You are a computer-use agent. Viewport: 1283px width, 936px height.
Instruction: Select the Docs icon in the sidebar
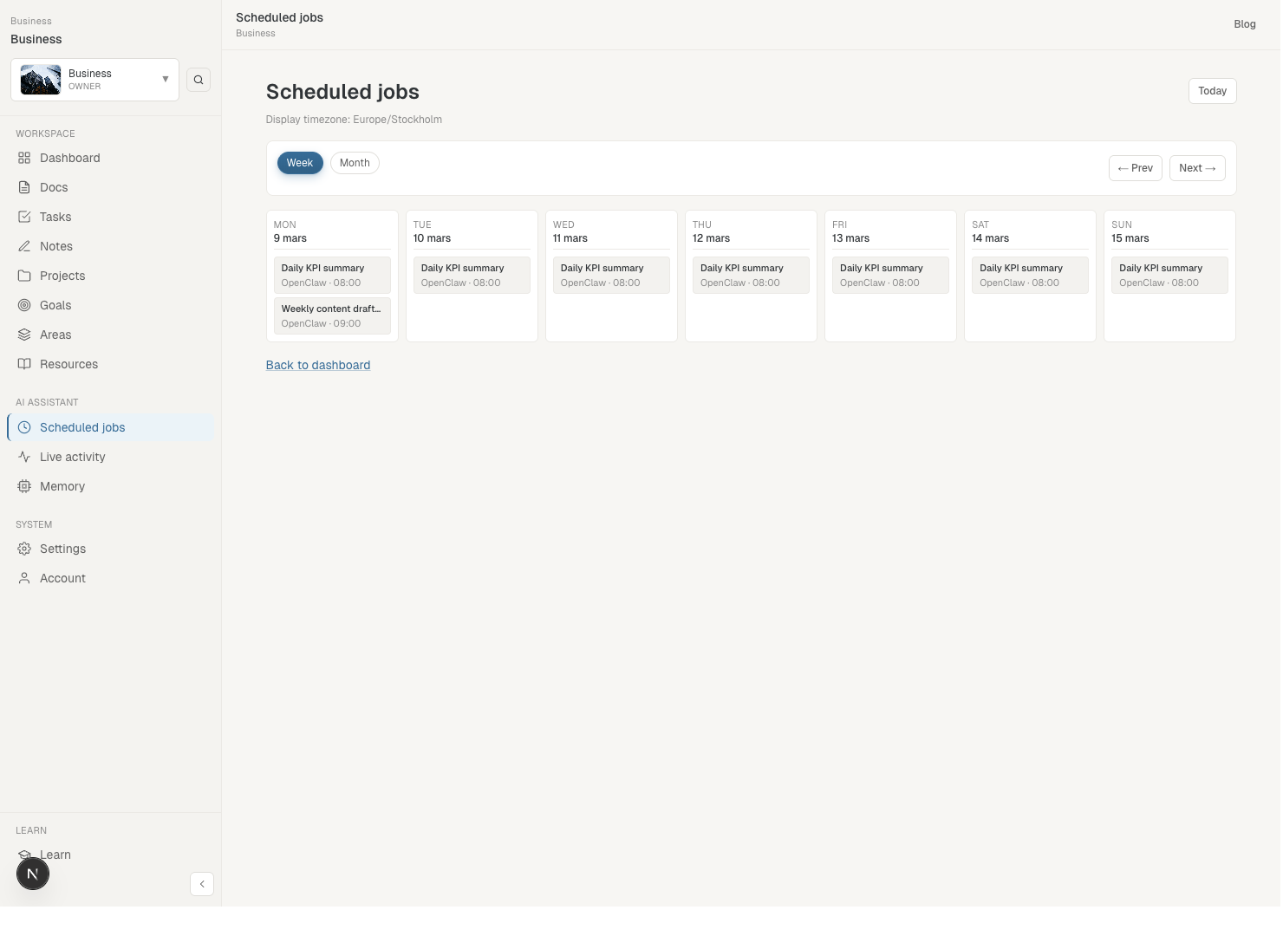[23, 187]
